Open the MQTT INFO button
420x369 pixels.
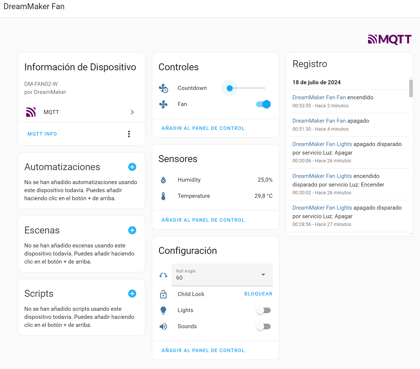tap(42, 134)
